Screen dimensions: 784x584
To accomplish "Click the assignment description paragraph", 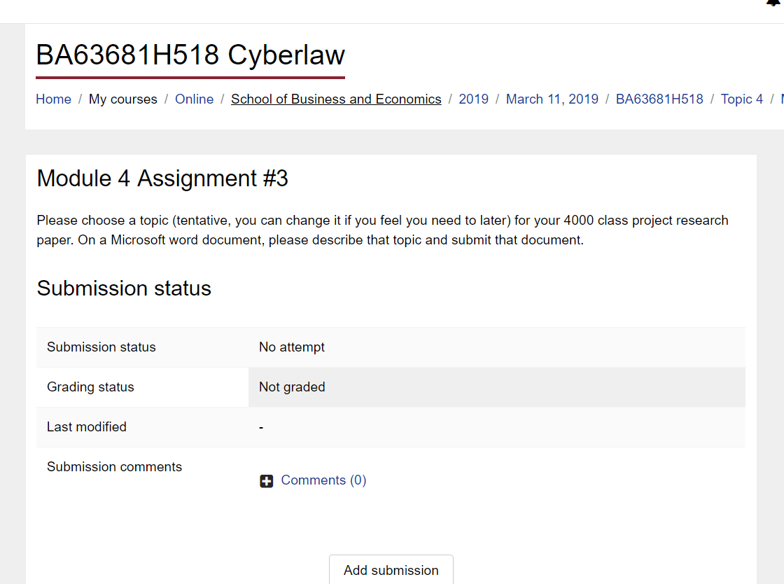I will click(382, 230).
